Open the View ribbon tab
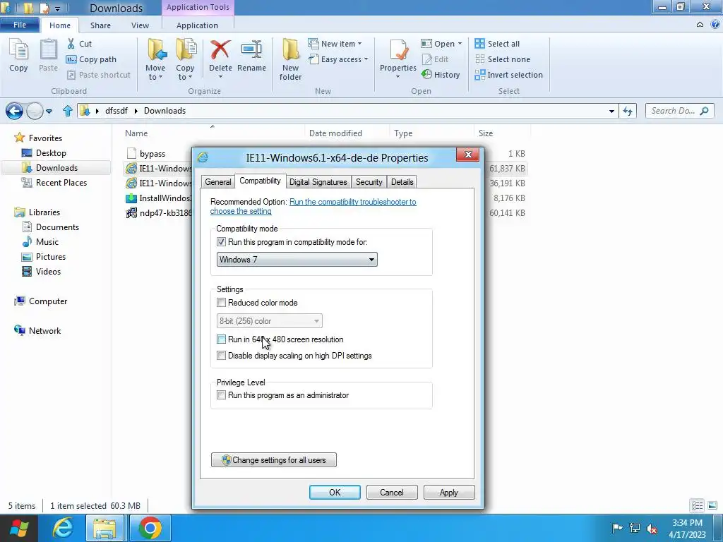723x542 pixels. click(x=141, y=25)
